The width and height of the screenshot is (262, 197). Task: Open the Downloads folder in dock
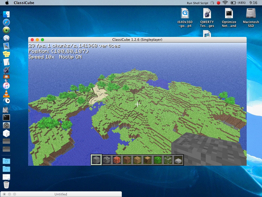coord(6,161)
